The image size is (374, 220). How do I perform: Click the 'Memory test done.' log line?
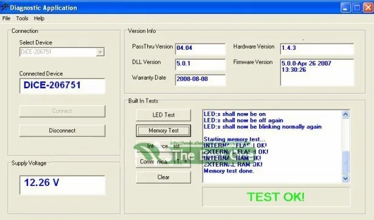point(229,171)
